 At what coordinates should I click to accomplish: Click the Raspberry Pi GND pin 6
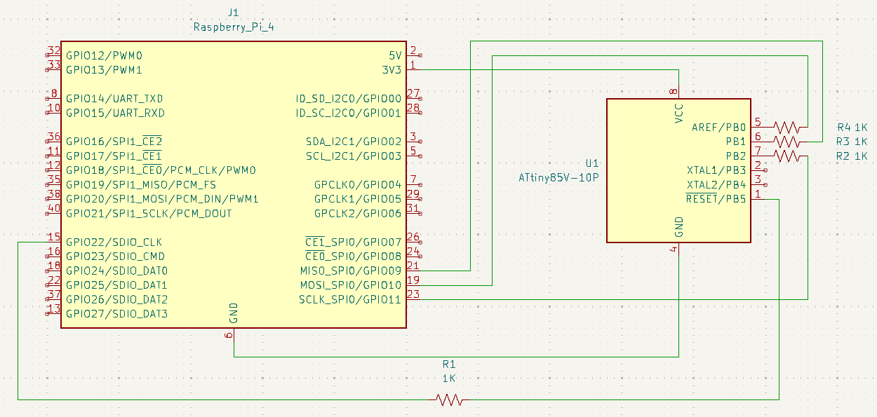point(233,335)
